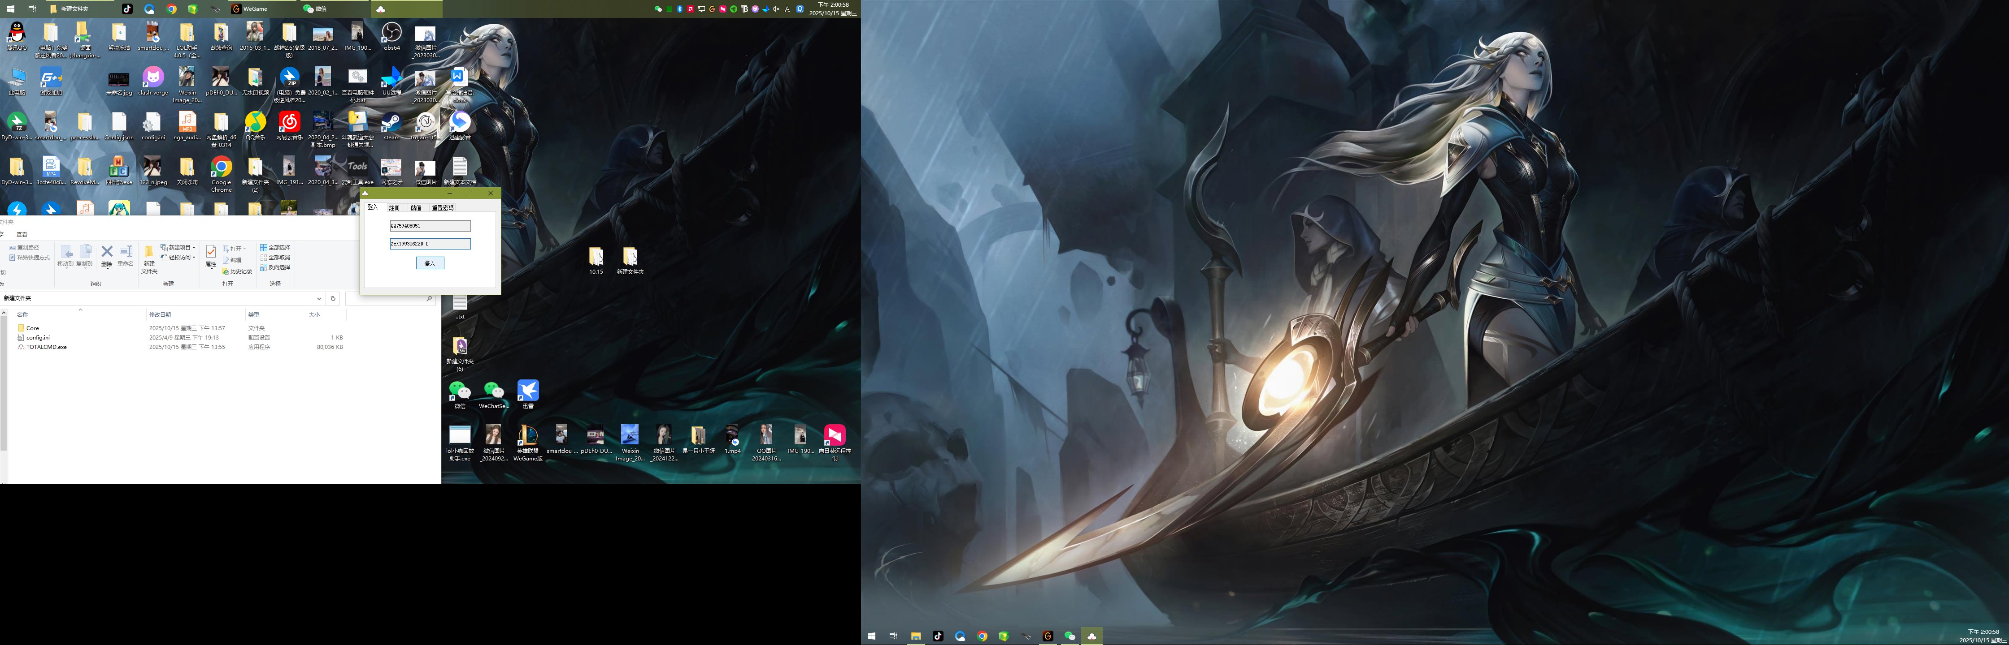Open the Steam desktop shortcut
The height and width of the screenshot is (645, 2009).
pyautogui.click(x=391, y=123)
